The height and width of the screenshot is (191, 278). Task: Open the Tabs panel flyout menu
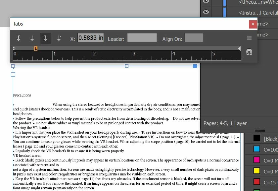[249, 38]
